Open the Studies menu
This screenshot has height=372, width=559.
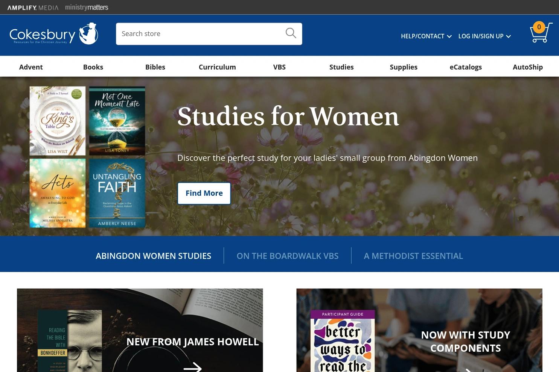click(341, 67)
